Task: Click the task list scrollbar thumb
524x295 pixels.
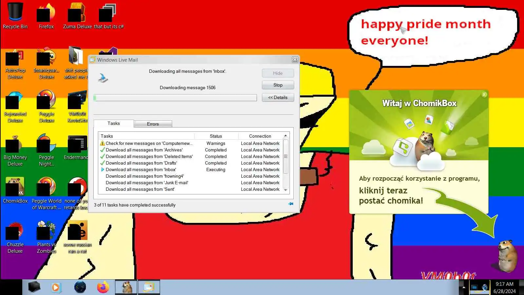Action: 286,156
